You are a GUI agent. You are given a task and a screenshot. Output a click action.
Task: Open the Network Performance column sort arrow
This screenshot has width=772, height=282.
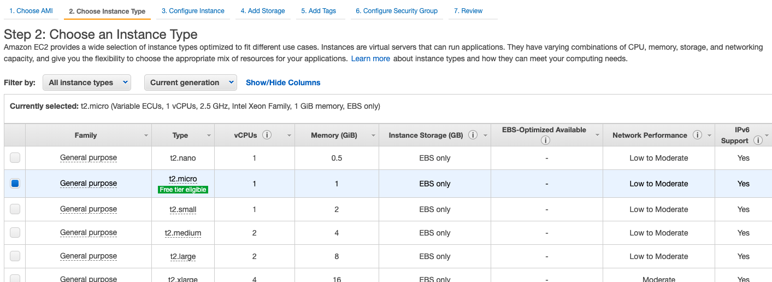[x=710, y=136]
